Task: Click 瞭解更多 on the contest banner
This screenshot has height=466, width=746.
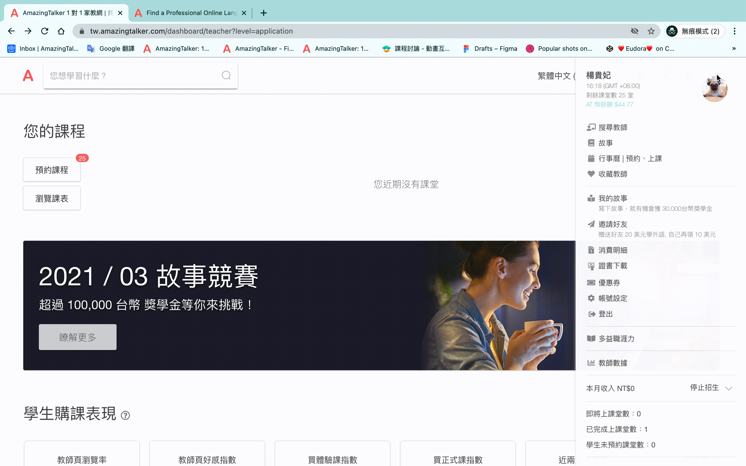Action: [78, 337]
